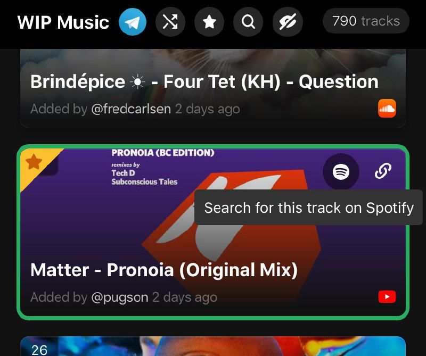
Task: Toggle hidden tracks with crossed-eye icon
Action: pos(288,22)
